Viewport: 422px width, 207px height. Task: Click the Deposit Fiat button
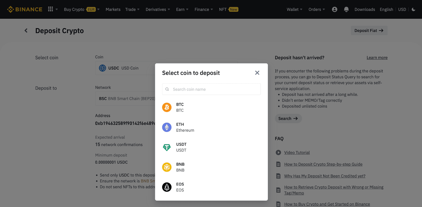click(x=369, y=31)
